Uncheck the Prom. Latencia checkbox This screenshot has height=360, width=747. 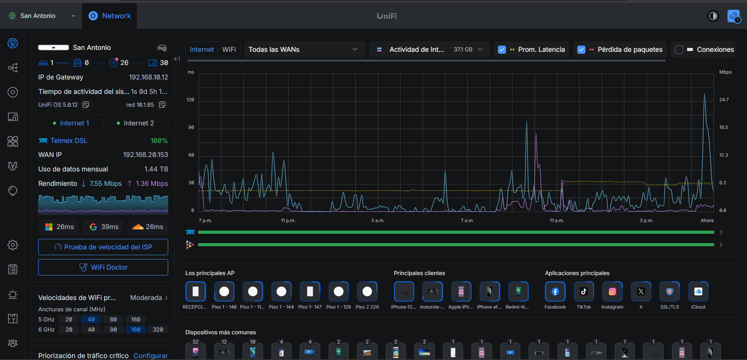(502, 50)
